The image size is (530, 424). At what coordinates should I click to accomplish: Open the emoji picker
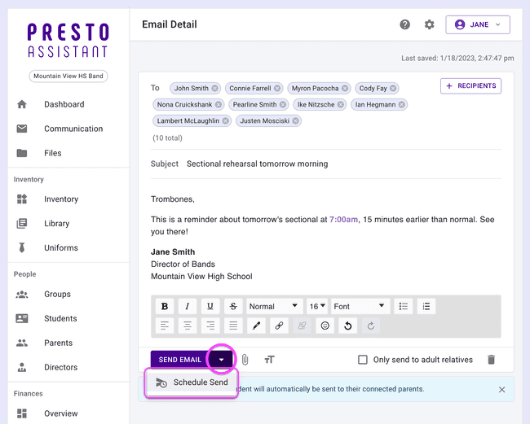325,326
